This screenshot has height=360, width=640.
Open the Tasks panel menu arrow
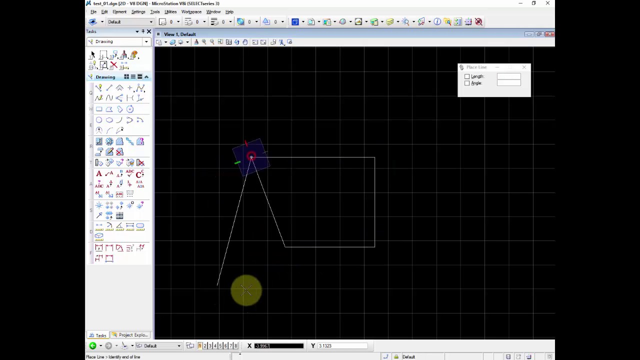coord(136,31)
